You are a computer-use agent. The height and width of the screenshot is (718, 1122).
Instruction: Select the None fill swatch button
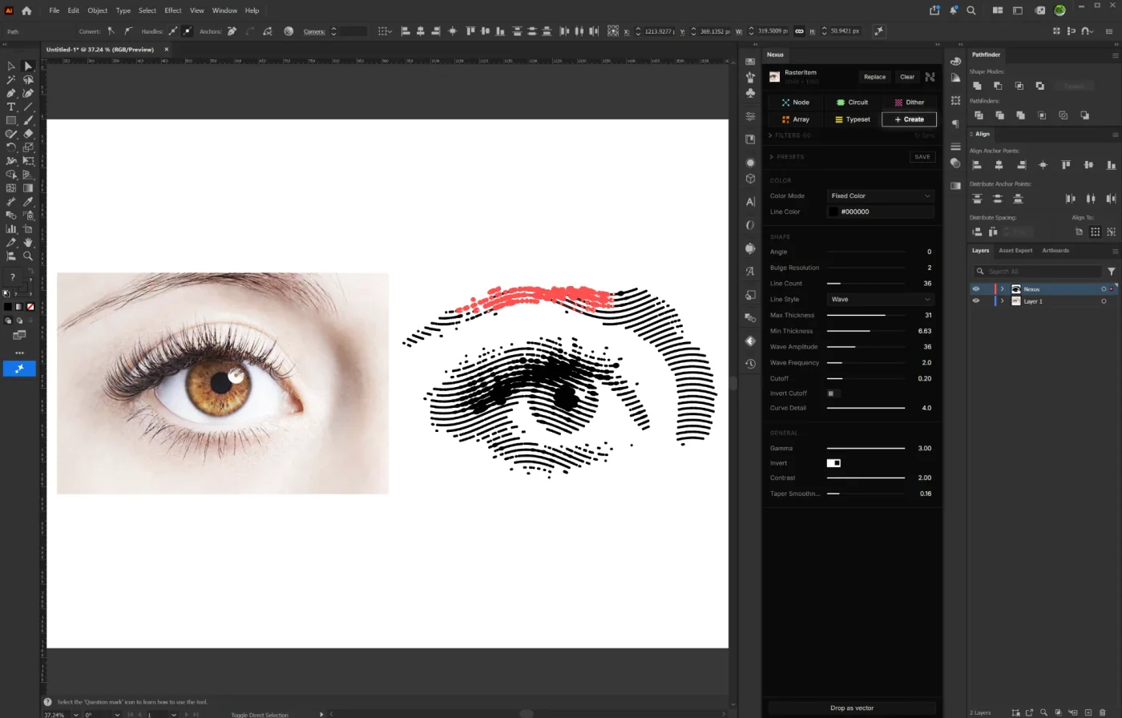[31, 307]
